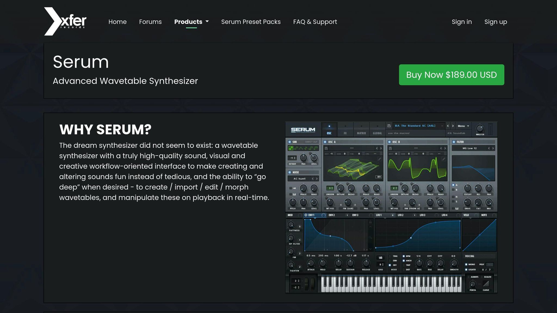Image resolution: width=557 pixels, height=313 pixels.
Task: Click the Buy Now $189.00 USD button
Action: pos(451,75)
